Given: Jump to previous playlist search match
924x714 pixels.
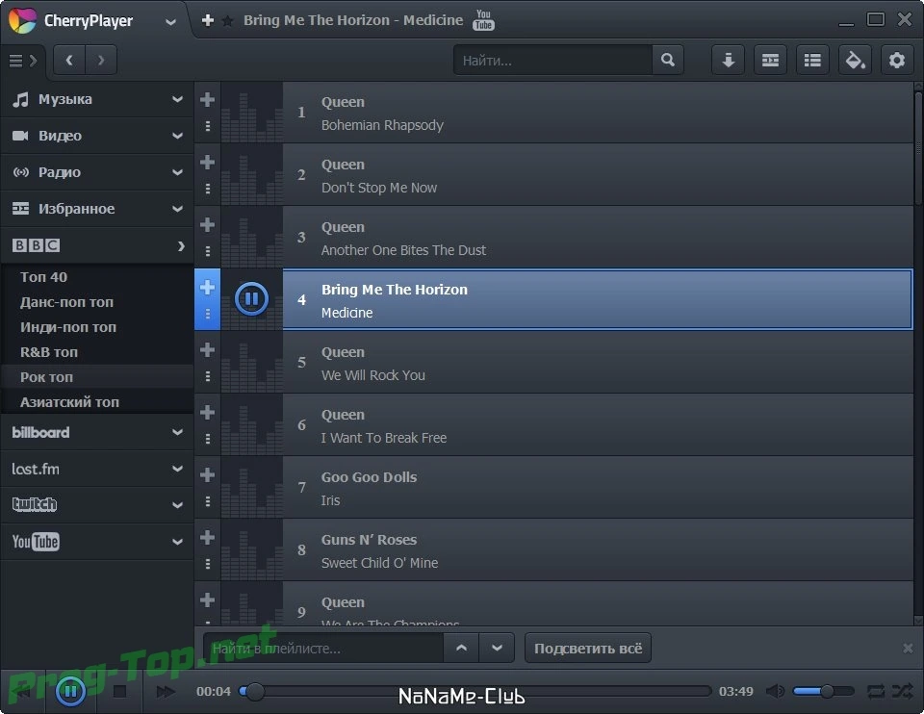Looking at the screenshot, I should (x=461, y=648).
